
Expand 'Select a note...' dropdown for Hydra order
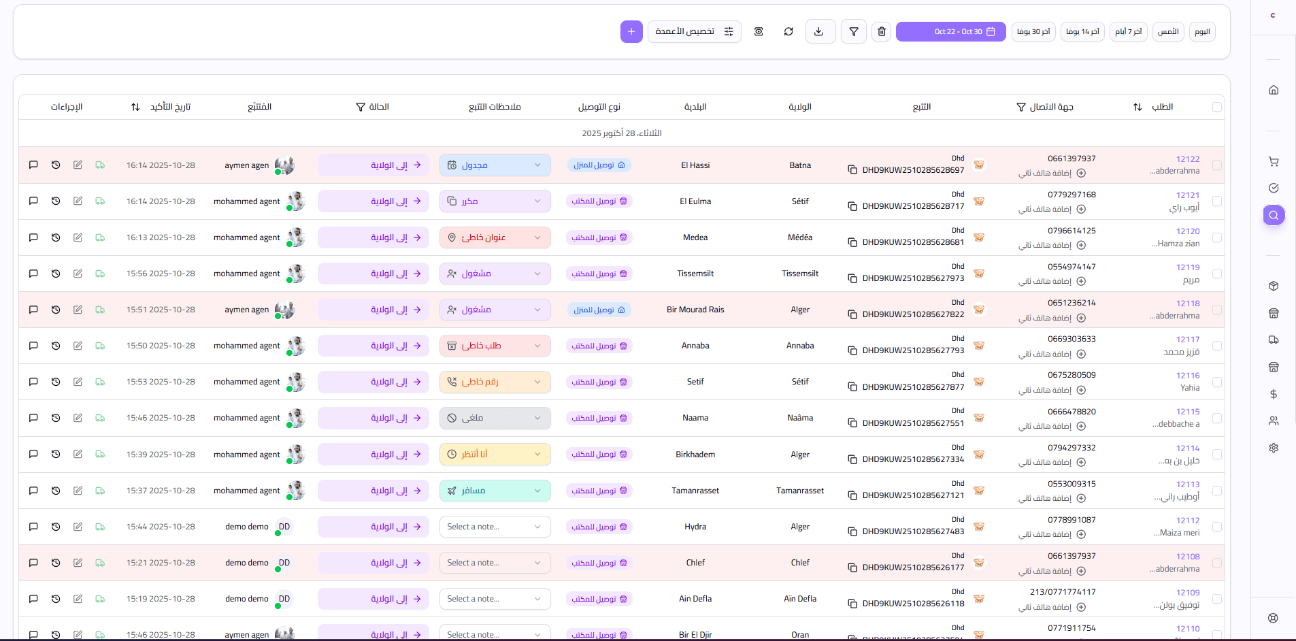tap(495, 527)
